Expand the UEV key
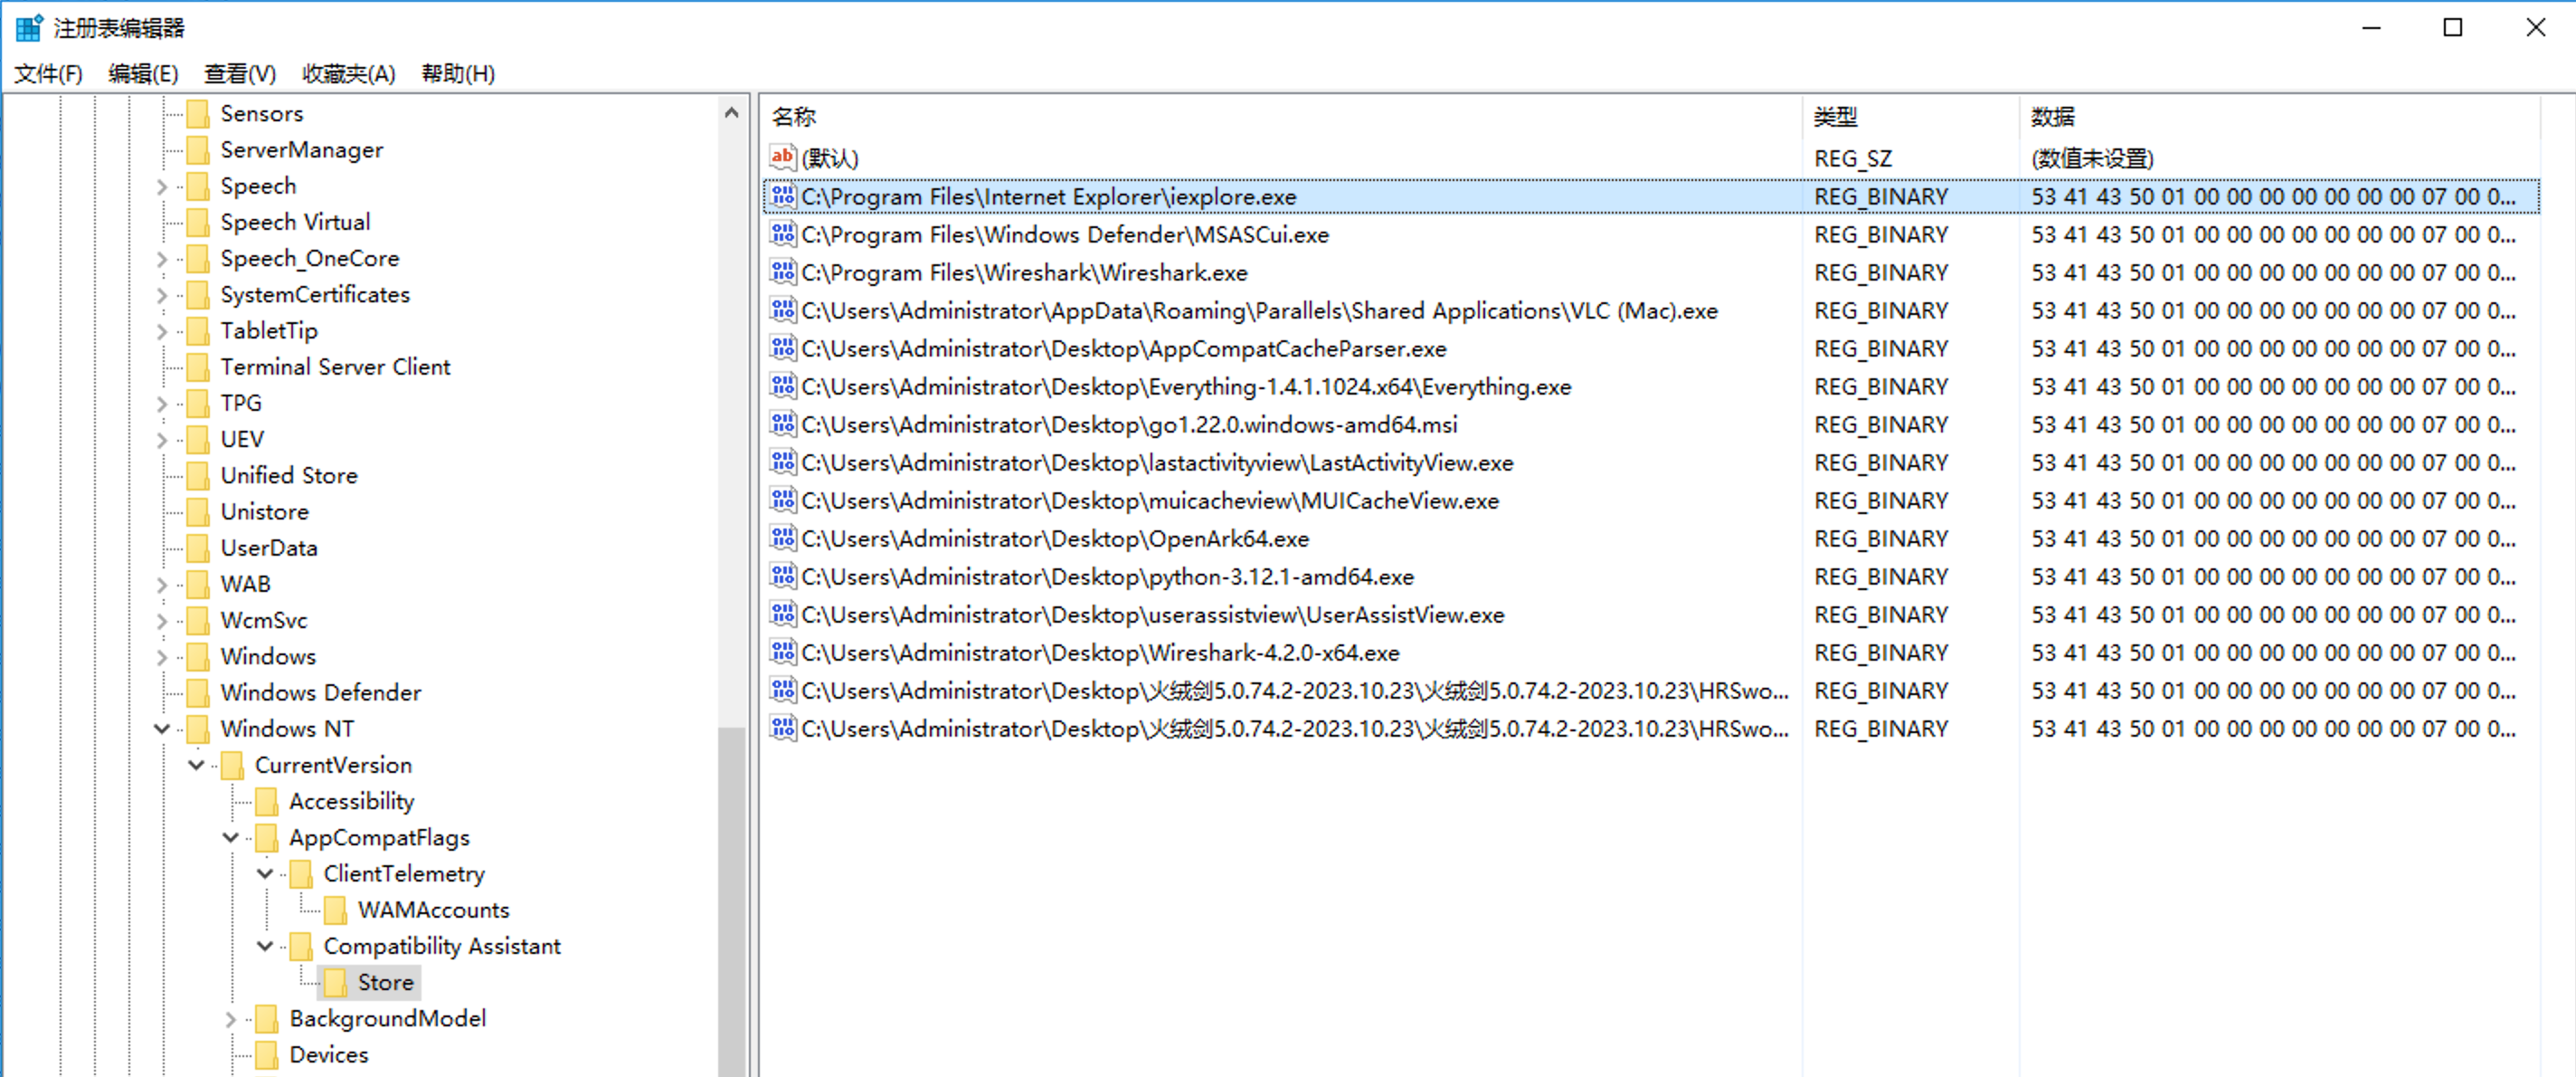2576x1077 pixels. [x=162, y=440]
